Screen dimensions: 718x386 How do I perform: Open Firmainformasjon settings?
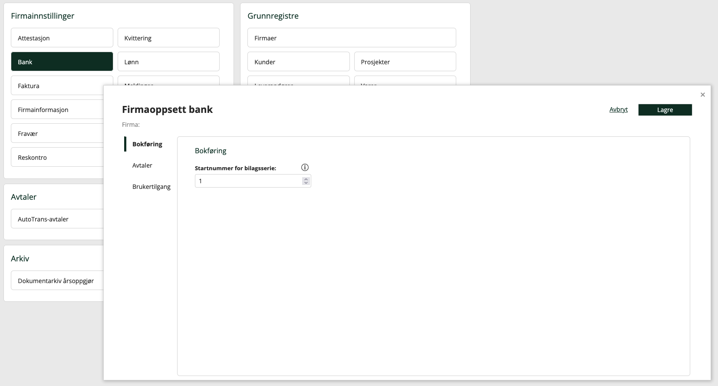(57, 109)
